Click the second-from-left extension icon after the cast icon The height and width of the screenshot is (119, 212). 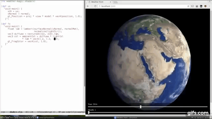pyautogui.click(x=197, y=6)
